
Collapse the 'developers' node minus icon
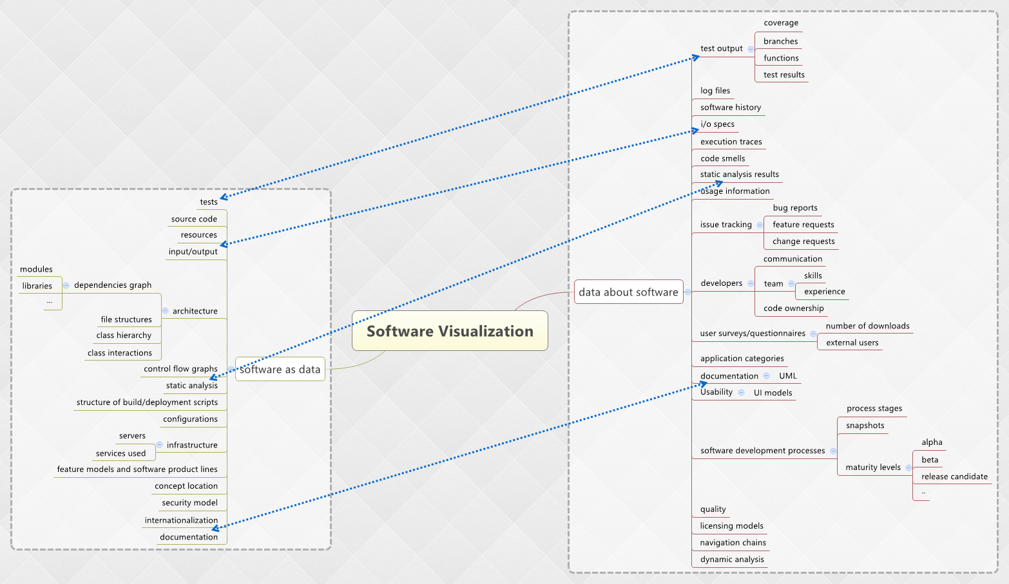click(x=751, y=283)
